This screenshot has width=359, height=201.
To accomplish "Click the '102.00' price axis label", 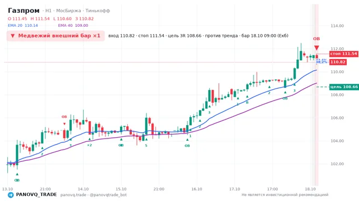I will pyautogui.click(x=337, y=164).
